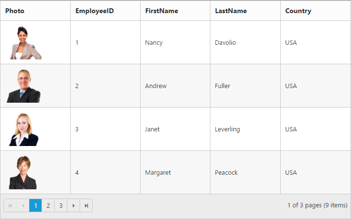The height and width of the screenshot is (219, 351).
Task: Go to the first page using pager icon
Action: [x=10, y=205]
